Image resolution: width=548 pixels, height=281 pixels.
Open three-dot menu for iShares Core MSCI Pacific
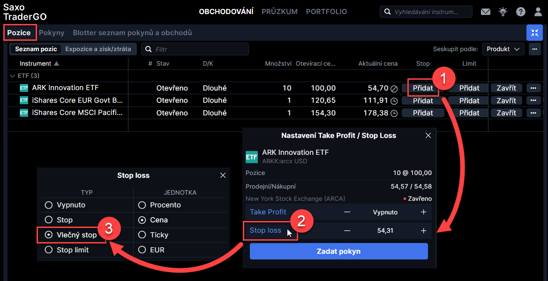(533, 113)
